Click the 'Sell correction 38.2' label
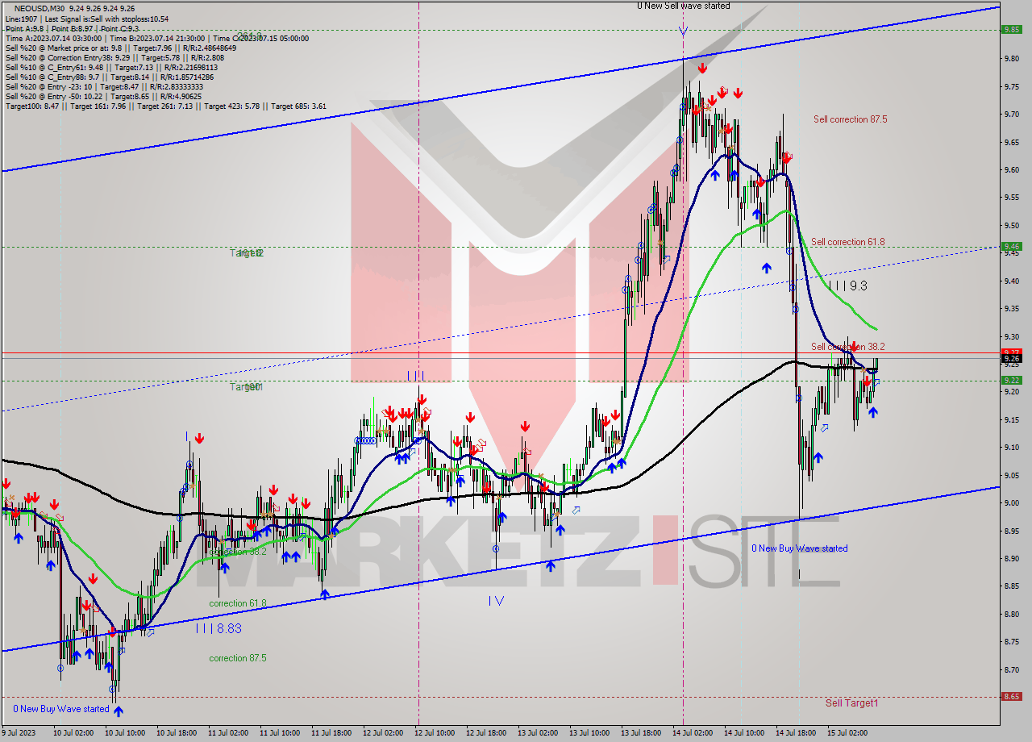 click(847, 347)
